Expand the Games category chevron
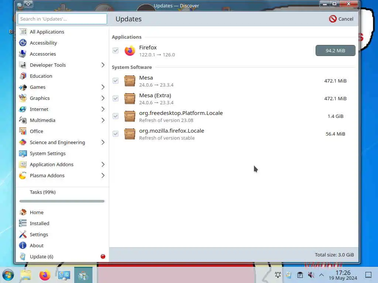 point(103,87)
